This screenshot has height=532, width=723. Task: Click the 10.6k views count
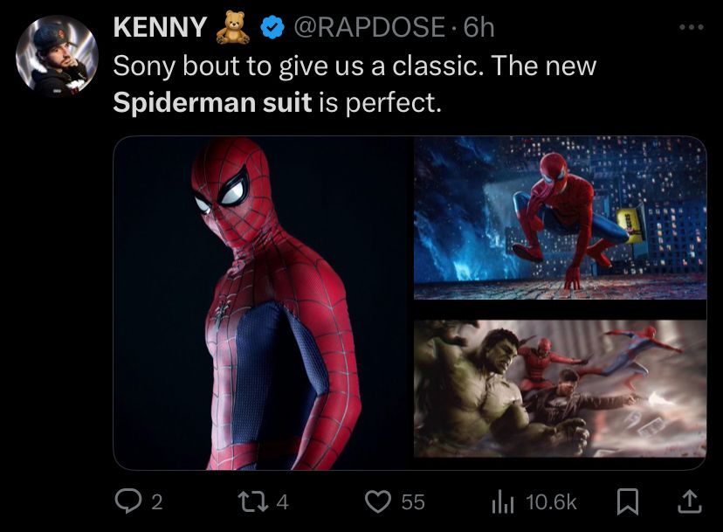pyautogui.click(x=552, y=501)
